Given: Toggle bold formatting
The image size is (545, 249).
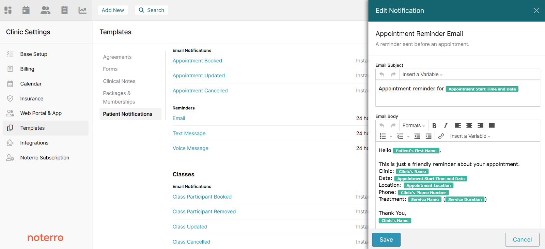Looking at the screenshot, I should (x=434, y=126).
